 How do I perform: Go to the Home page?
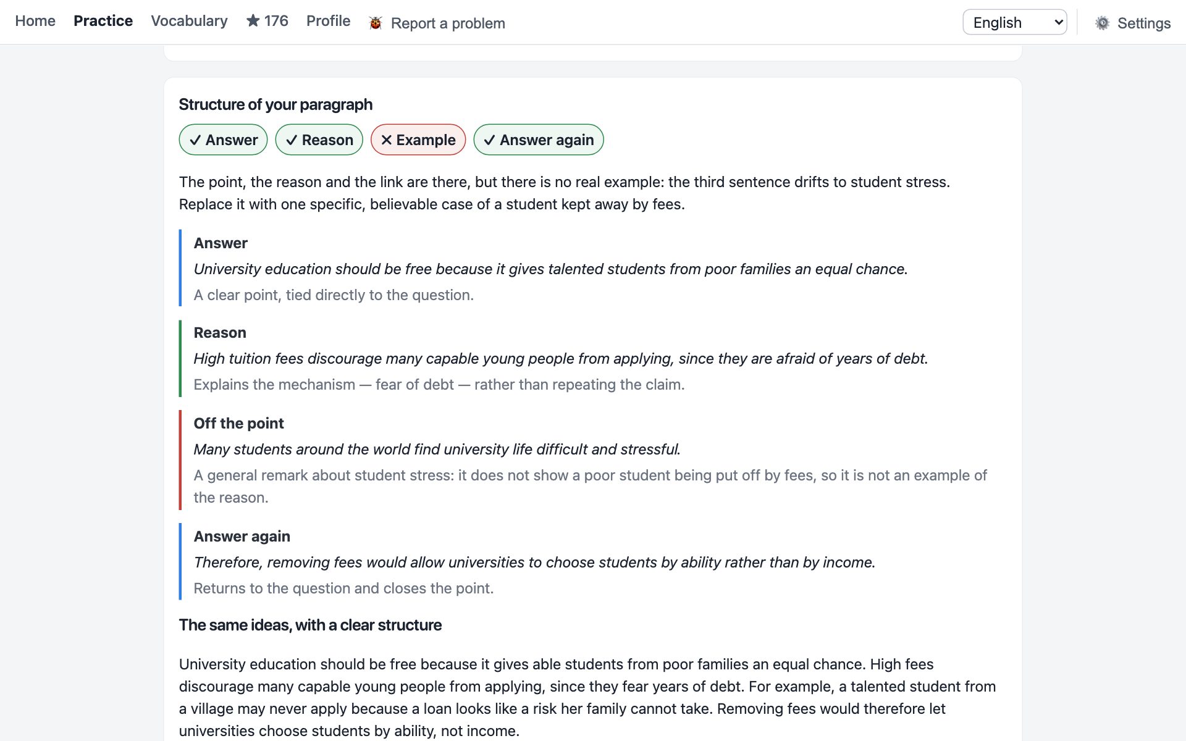(x=35, y=20)
